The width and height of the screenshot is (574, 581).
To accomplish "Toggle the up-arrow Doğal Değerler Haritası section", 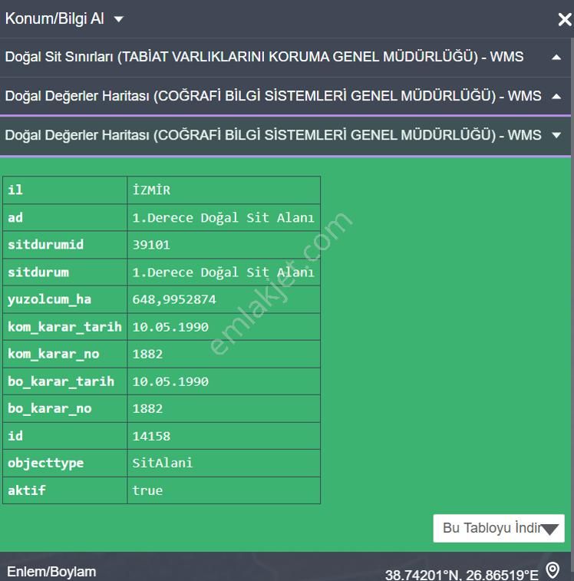I will coord(556,96).
